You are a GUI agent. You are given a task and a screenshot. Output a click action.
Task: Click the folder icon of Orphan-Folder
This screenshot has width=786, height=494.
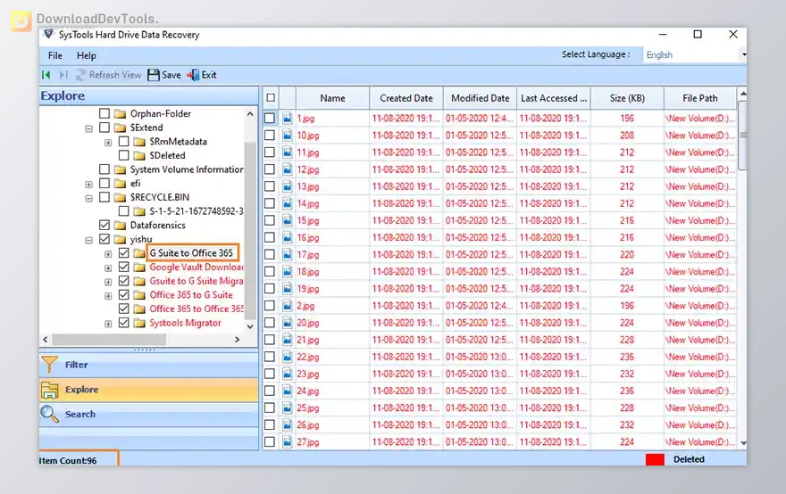click(x=120, y=113)
